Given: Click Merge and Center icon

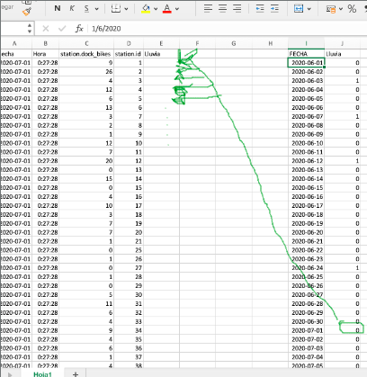Looking at the screenshot, I should (x=299, y=9).
